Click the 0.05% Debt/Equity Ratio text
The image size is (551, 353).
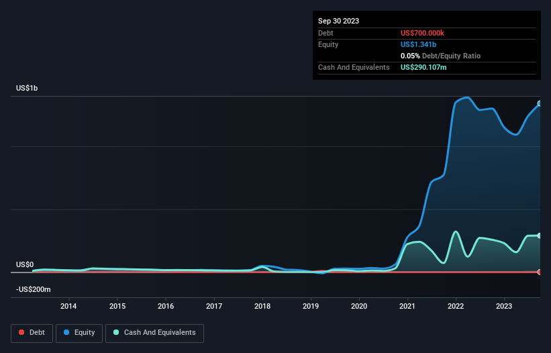(441, 56)
